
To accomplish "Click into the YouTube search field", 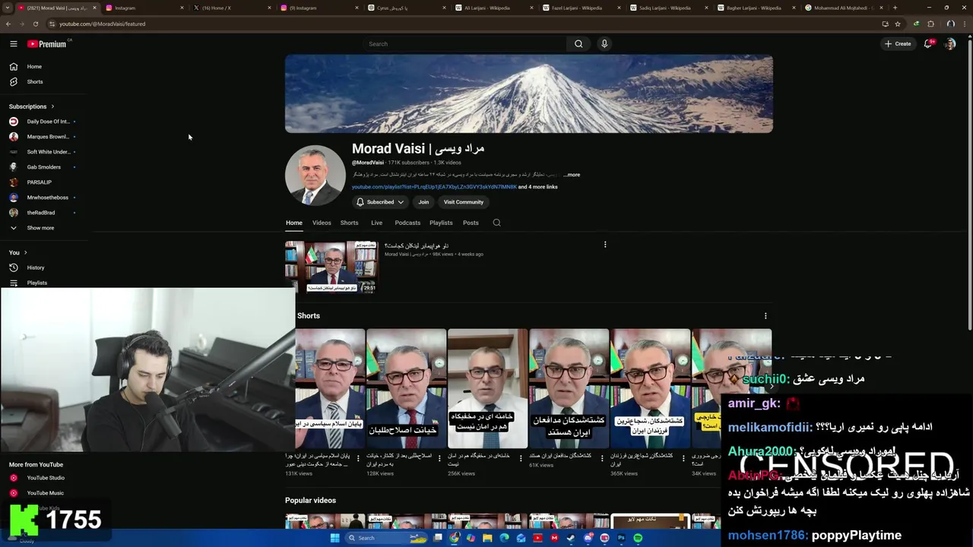I will pos(464,44).
